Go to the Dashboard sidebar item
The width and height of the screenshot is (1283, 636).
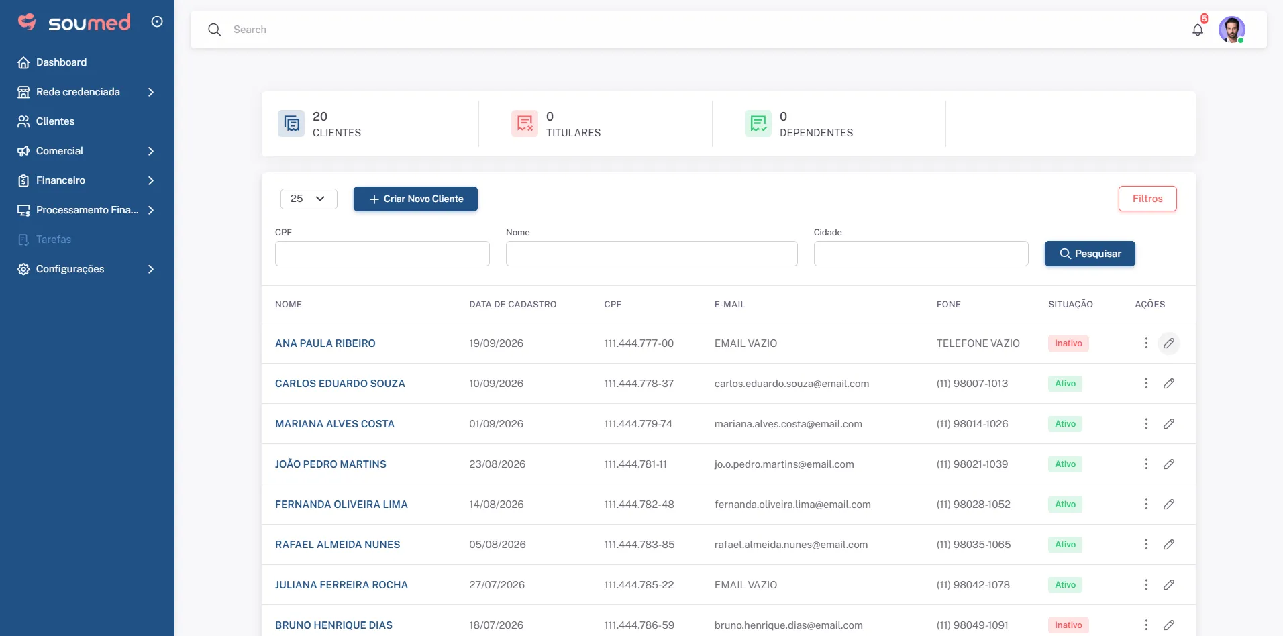click(x=87, y=62)
